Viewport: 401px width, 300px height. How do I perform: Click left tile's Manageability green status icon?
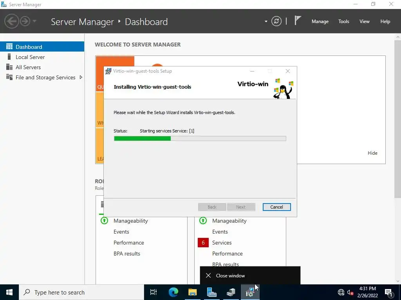click(104, 220)
